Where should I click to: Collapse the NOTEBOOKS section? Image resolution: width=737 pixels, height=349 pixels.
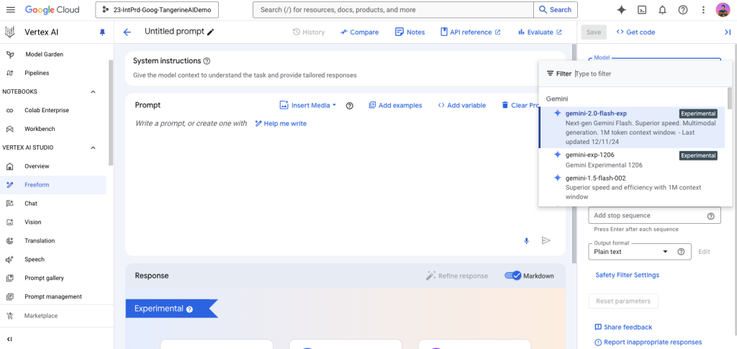click(93, 91)
